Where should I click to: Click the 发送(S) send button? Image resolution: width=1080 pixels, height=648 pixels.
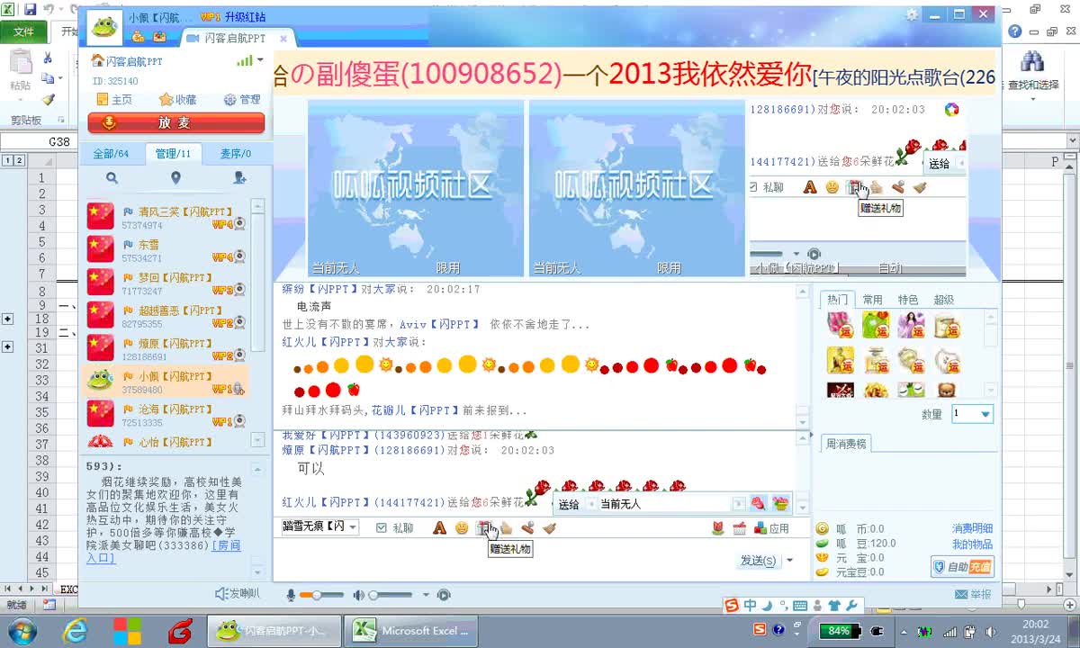[758, 560]
